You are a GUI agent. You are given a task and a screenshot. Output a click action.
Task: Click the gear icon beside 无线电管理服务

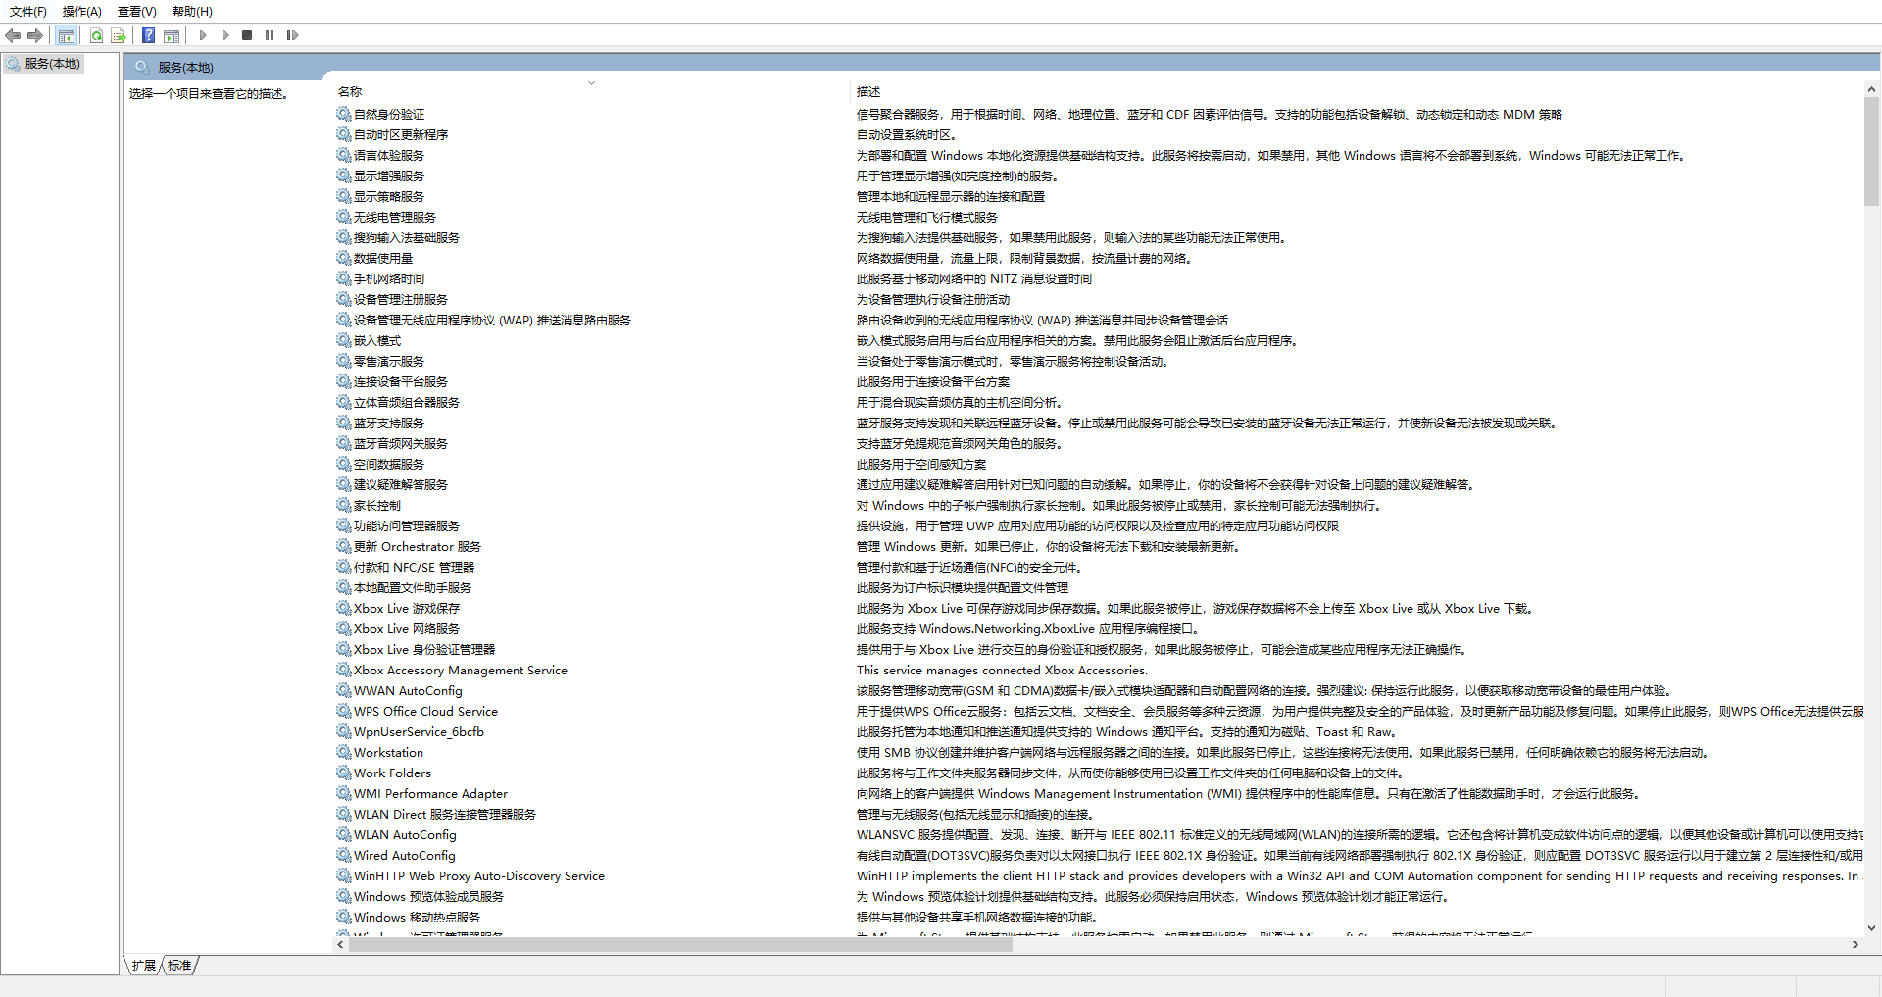[x=344, y=217]
